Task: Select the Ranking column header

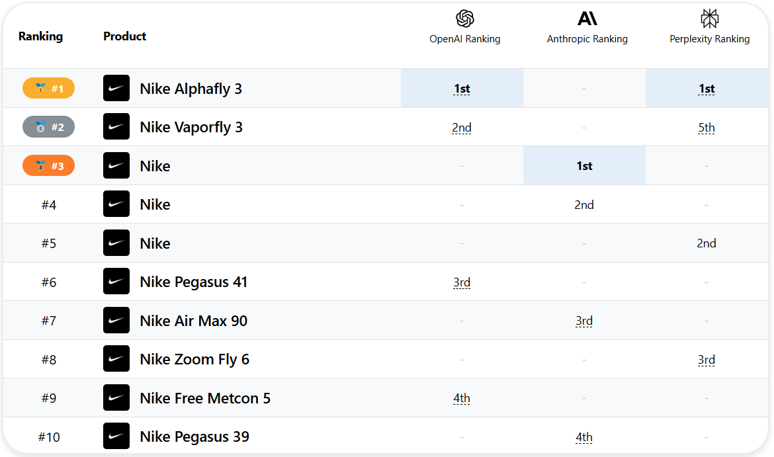Action: (40, 36)
